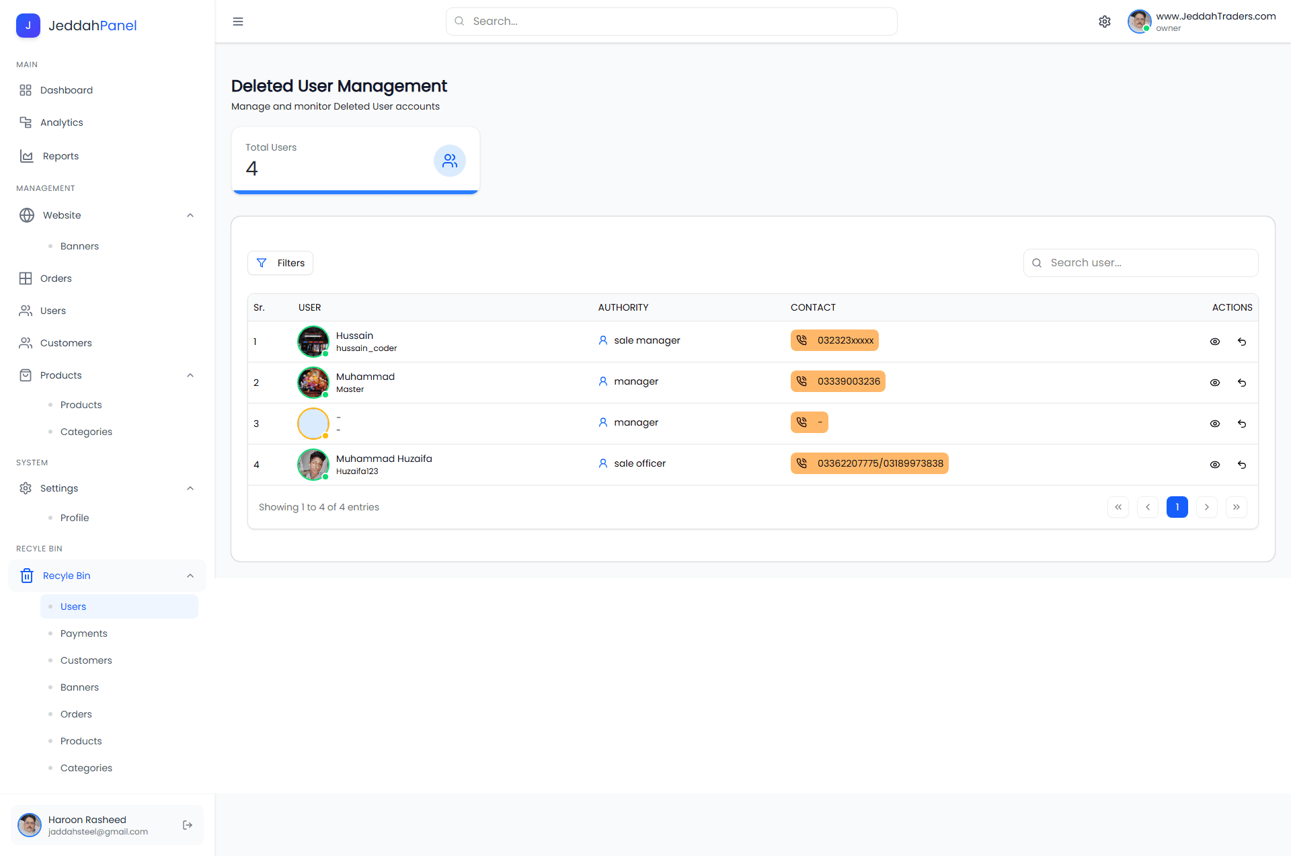
Task: Go to previous page of pagination
Action: point(1148,507)
